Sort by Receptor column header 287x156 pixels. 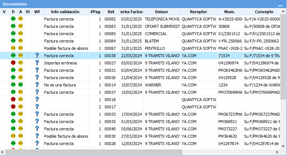point(198,12)
